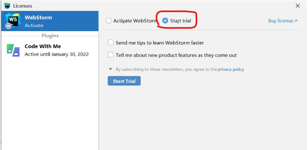Click the external arrow beside Buy license

296,21
